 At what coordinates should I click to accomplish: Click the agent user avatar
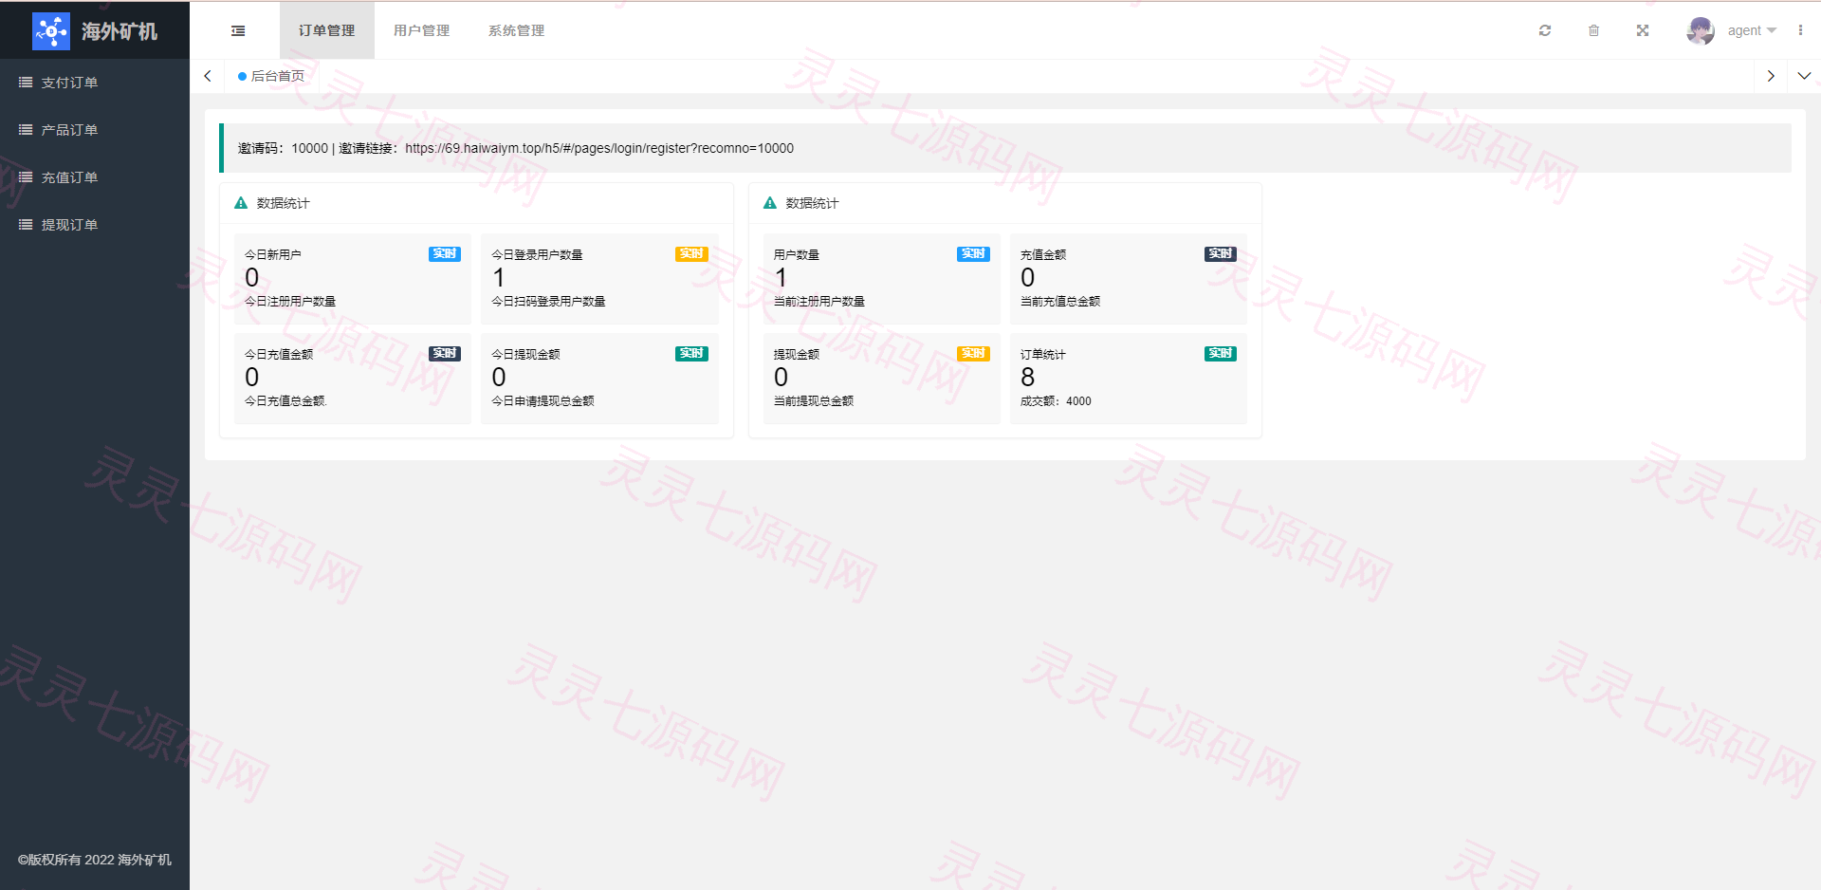click(1701, 30)
